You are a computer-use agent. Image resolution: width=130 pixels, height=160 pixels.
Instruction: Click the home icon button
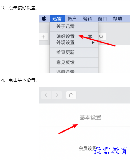point(71,95)
